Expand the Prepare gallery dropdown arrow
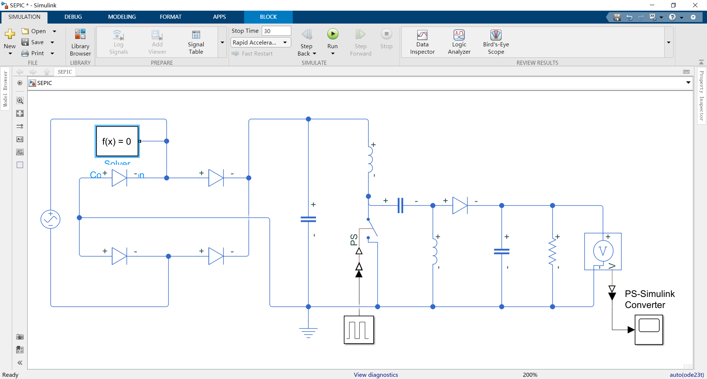The image size is (707, 379). [222, 42]
